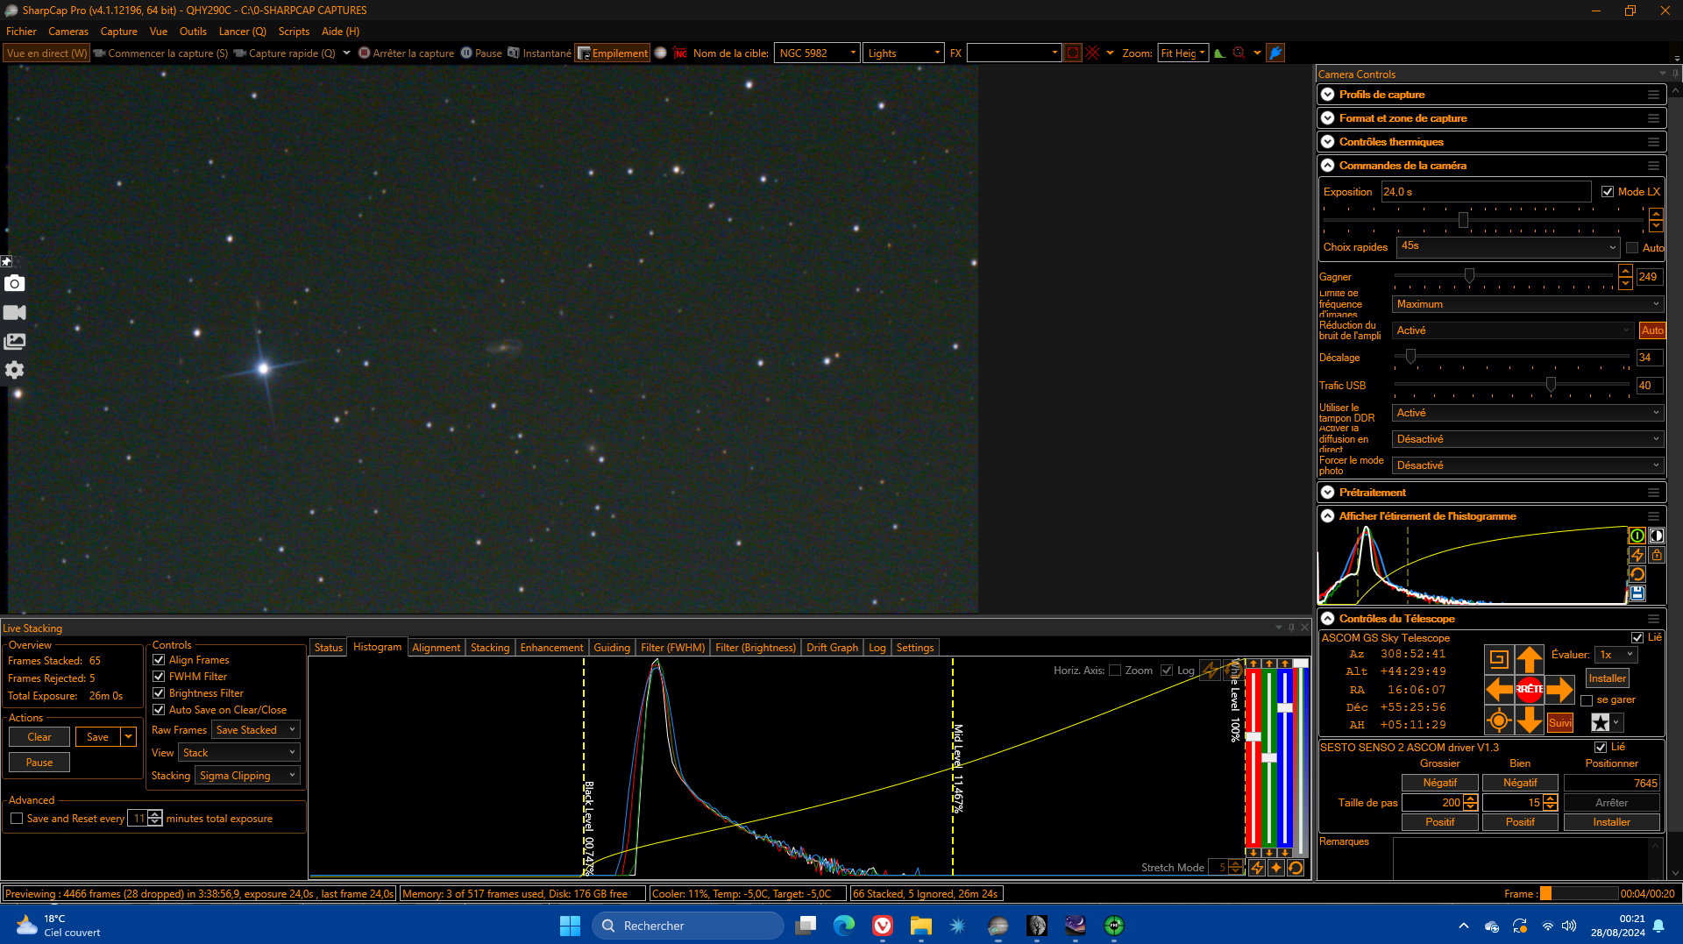Toggle the Mode LX checkbox
The width and height of the screenshot is (1683, 944).
(1608, 192)
